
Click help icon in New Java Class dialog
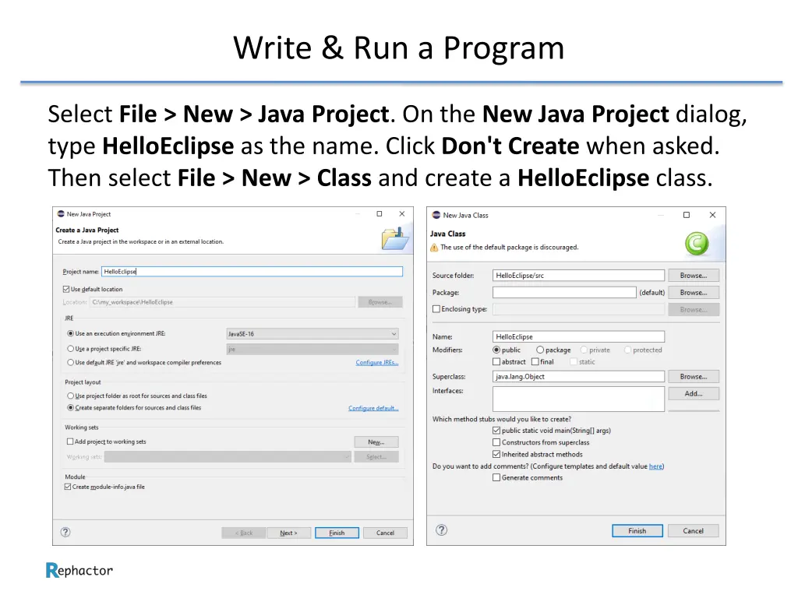coord(441,529)
